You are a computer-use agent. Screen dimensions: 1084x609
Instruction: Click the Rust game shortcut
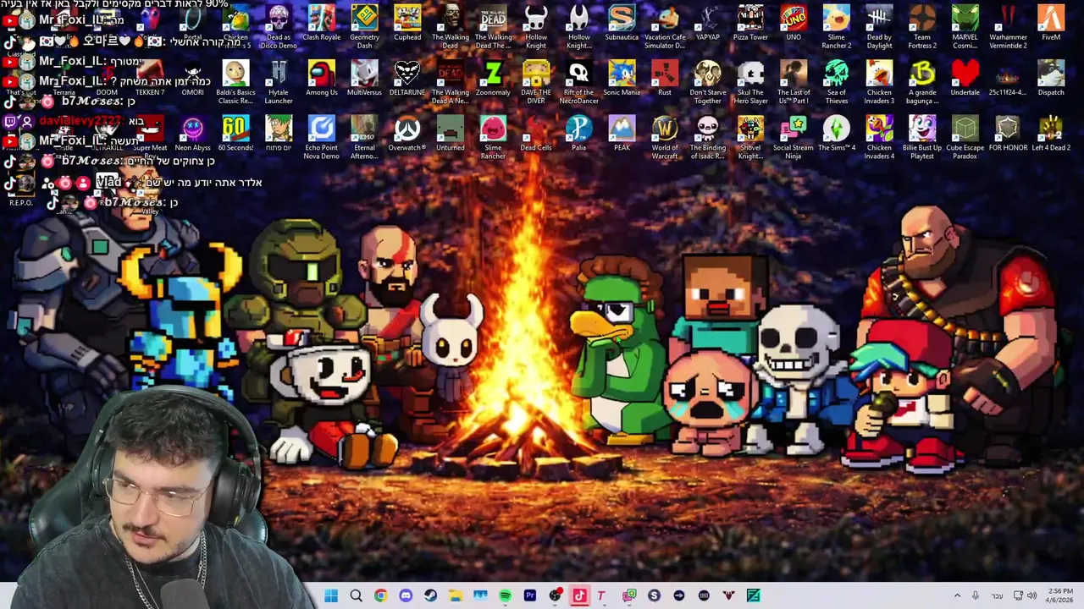click(x=665, y=79)
